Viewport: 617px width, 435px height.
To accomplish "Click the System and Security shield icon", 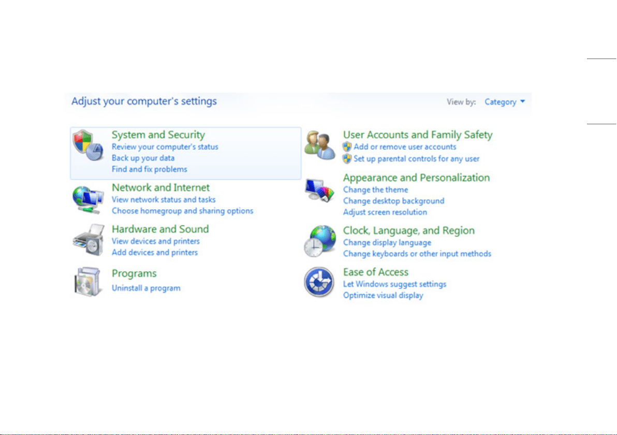I will pos(88,146).
